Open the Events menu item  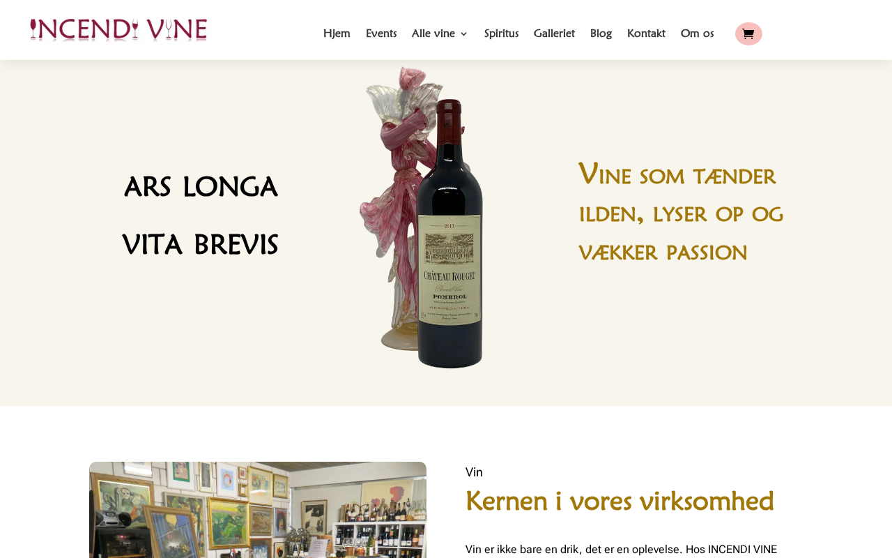[x=381, y=33]
